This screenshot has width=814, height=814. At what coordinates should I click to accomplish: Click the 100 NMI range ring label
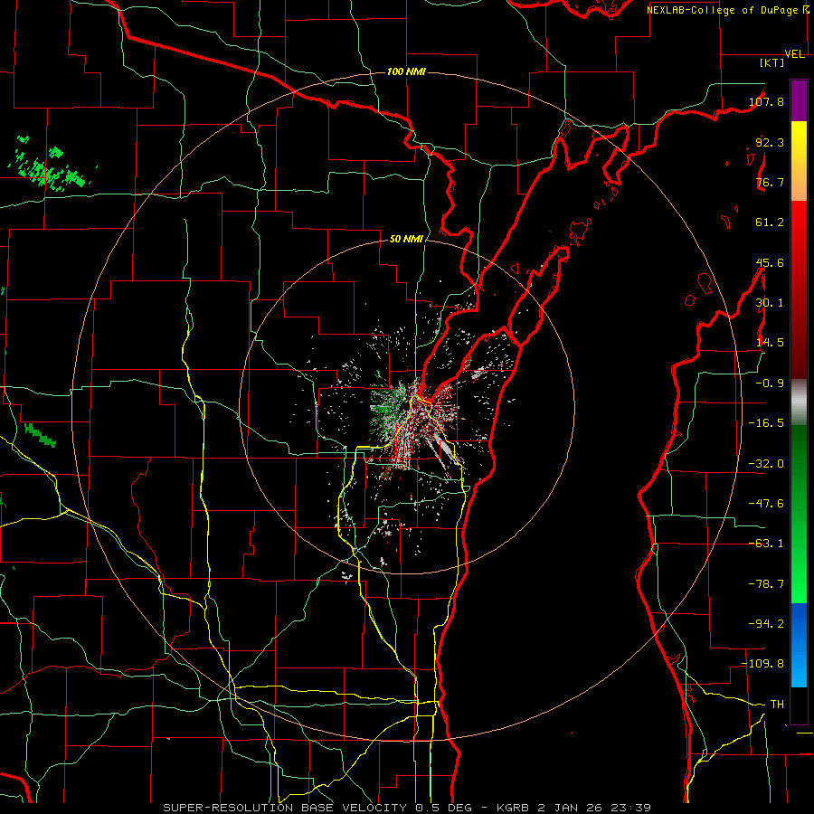[x=406, y=71]
